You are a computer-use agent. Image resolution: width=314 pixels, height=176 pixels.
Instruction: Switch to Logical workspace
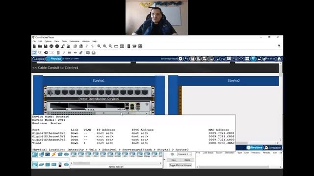(x=38, y=59)
